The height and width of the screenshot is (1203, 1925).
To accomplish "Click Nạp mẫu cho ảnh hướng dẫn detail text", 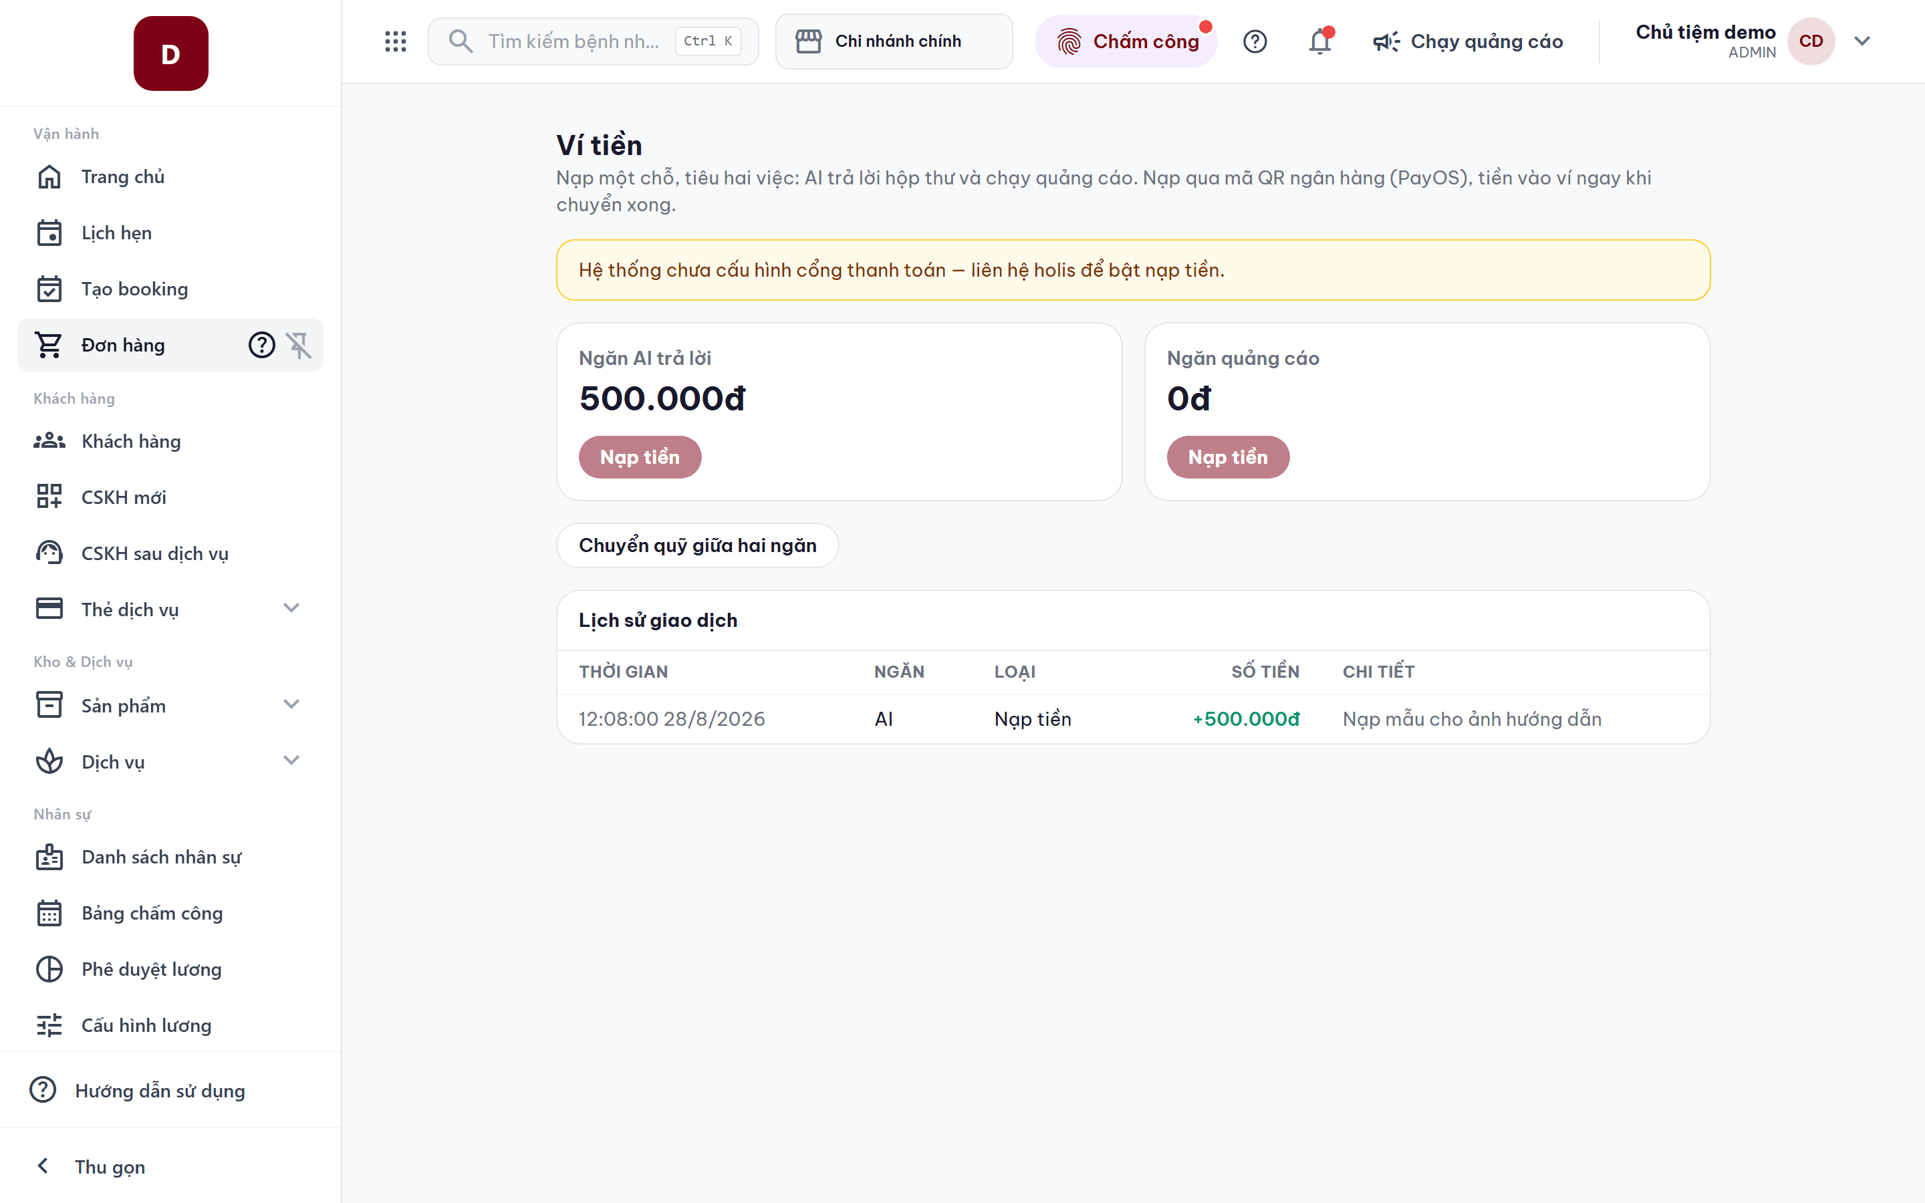I will [1472, 718].
